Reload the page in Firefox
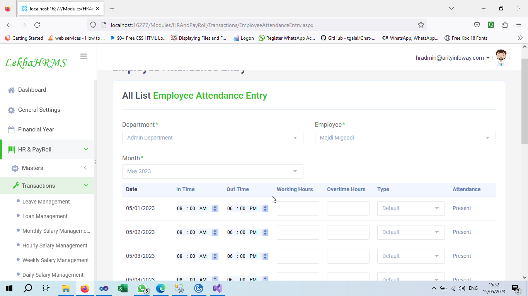 coord(37,25)
